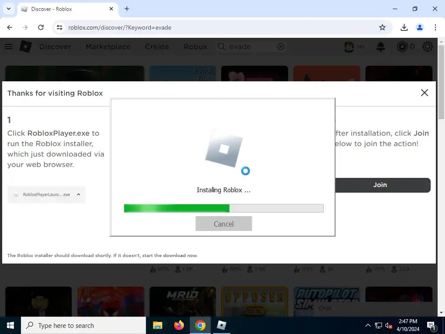Open the Robux menu item
The image size is (445, 334).
pos(195,47)
